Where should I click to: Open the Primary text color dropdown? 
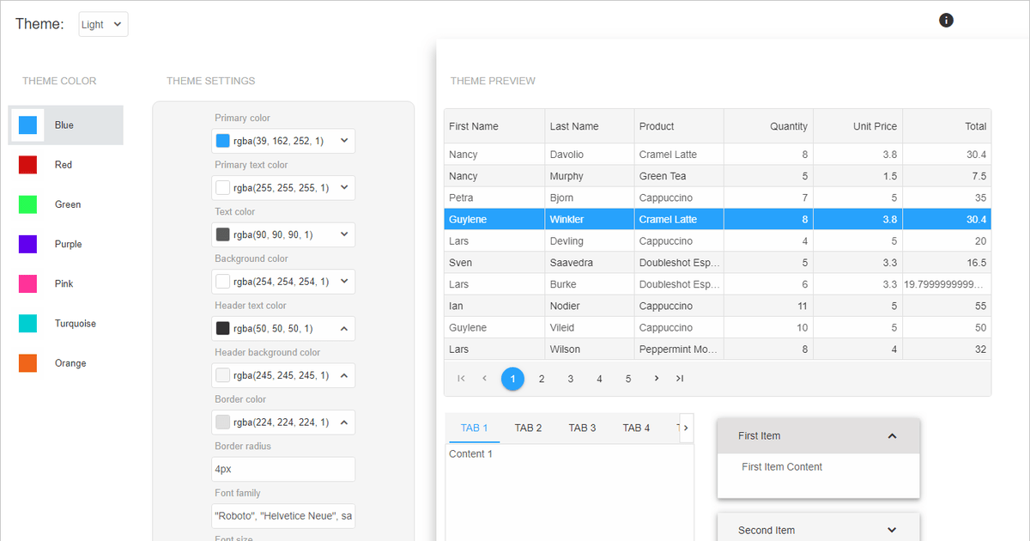pyautogui.click(x=342, y=187)
